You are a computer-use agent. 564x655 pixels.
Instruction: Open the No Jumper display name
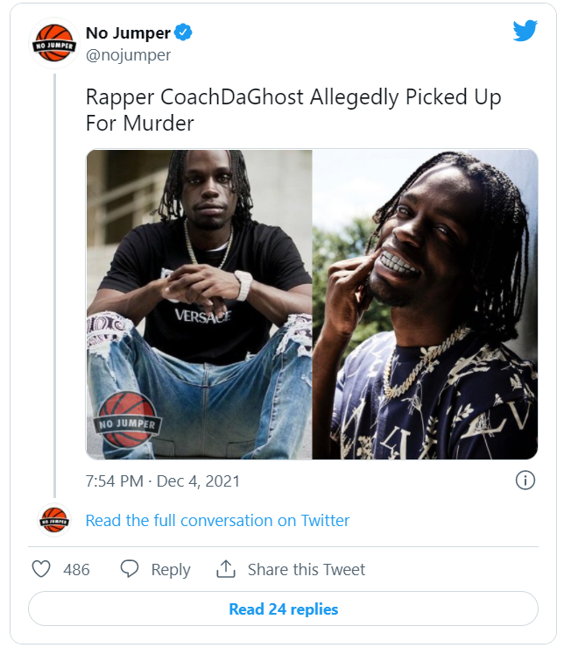(128, 32)
